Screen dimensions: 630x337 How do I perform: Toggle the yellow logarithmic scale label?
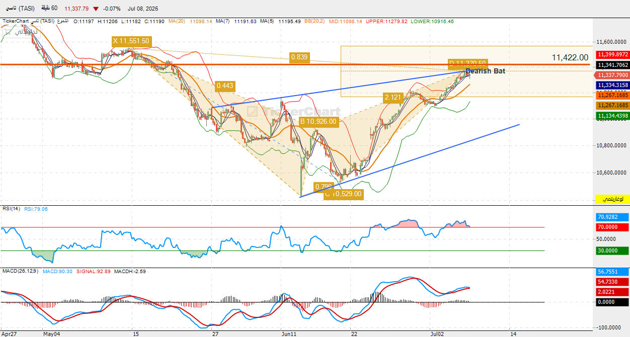[x=612, y=199]
